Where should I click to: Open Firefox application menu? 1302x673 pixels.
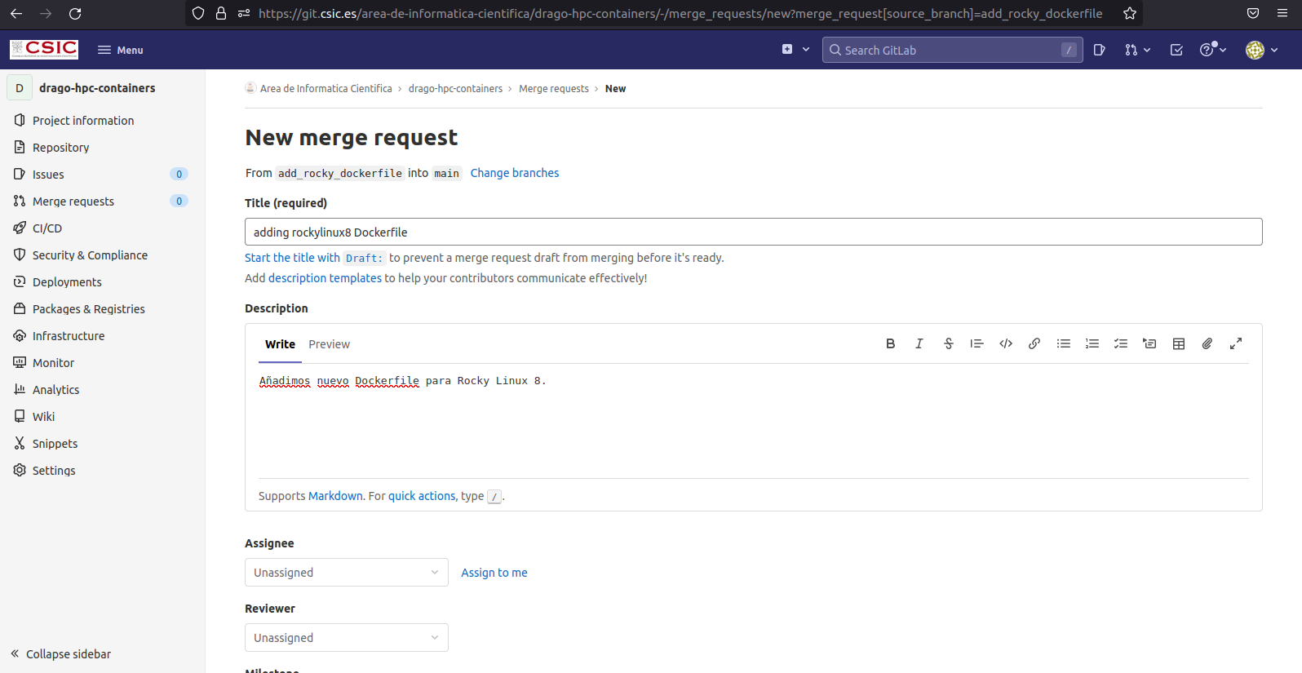pyautogui.click(x=1282, y=13)
